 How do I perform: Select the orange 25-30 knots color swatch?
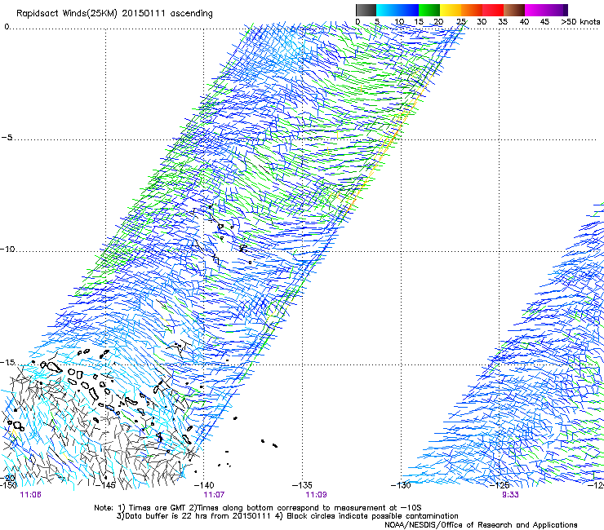point(472,10)
